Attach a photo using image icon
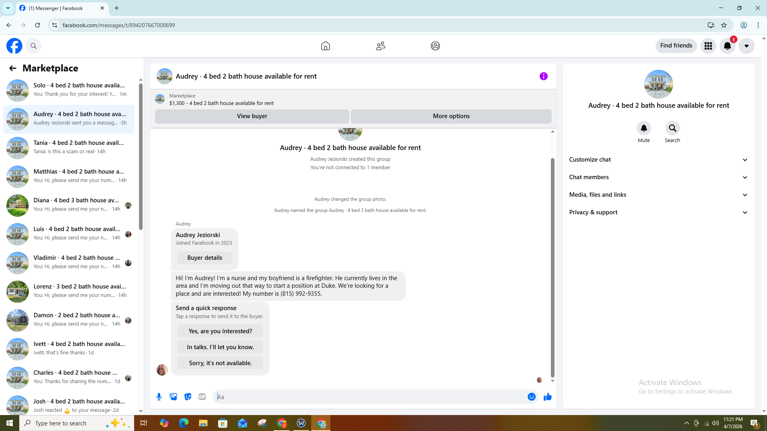The height and width of the screenshot is (431, 767). click(x=173, y=397)
